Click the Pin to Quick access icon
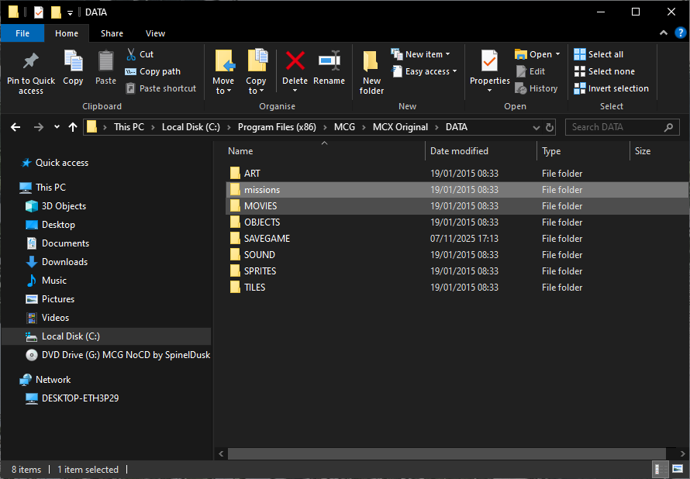Viewport: 690px width, 479px height. (x=31, y=61)
